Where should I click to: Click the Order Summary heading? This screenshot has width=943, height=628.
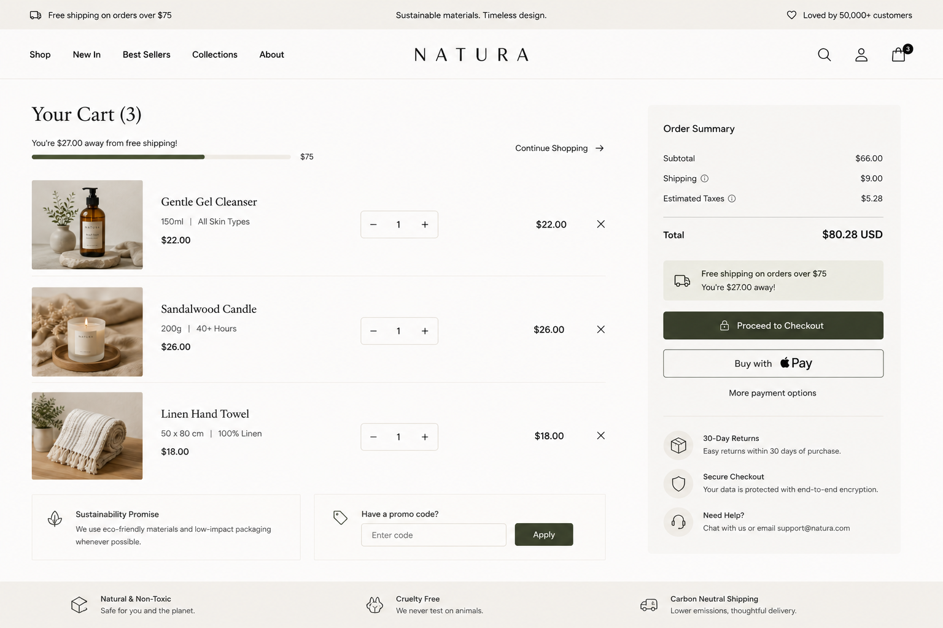pos(699,129)
